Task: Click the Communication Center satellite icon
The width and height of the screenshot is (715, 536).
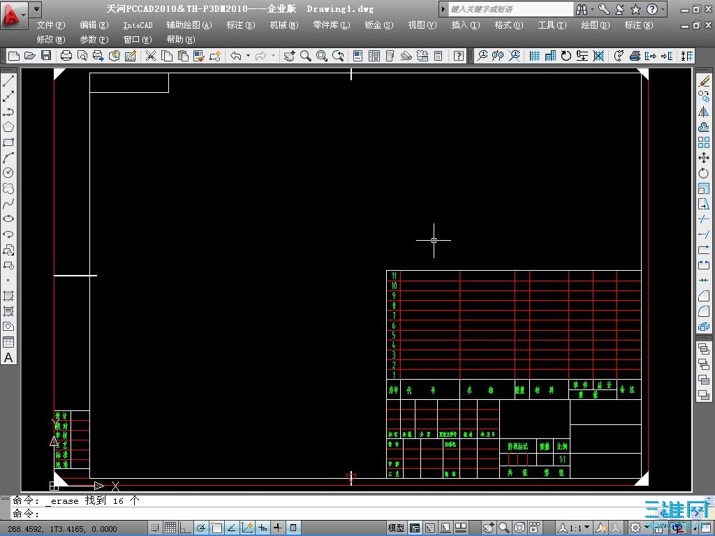Action: (620, 8)
